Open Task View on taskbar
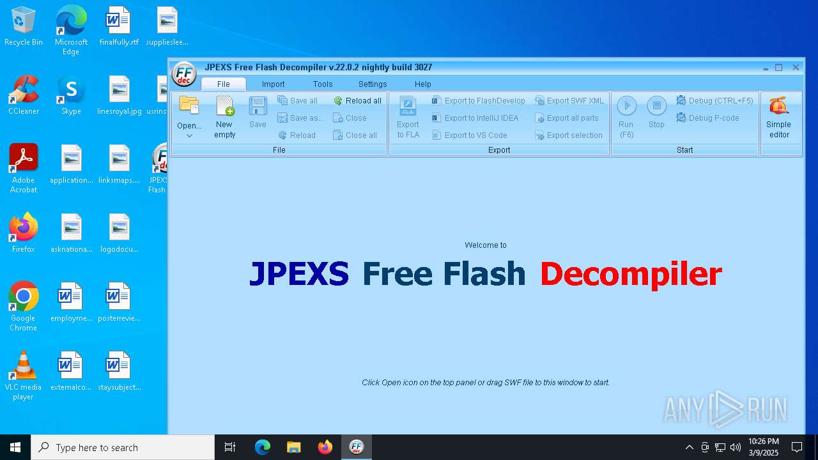The height and width of the screenshot is (460, 818). pos(230,447)
